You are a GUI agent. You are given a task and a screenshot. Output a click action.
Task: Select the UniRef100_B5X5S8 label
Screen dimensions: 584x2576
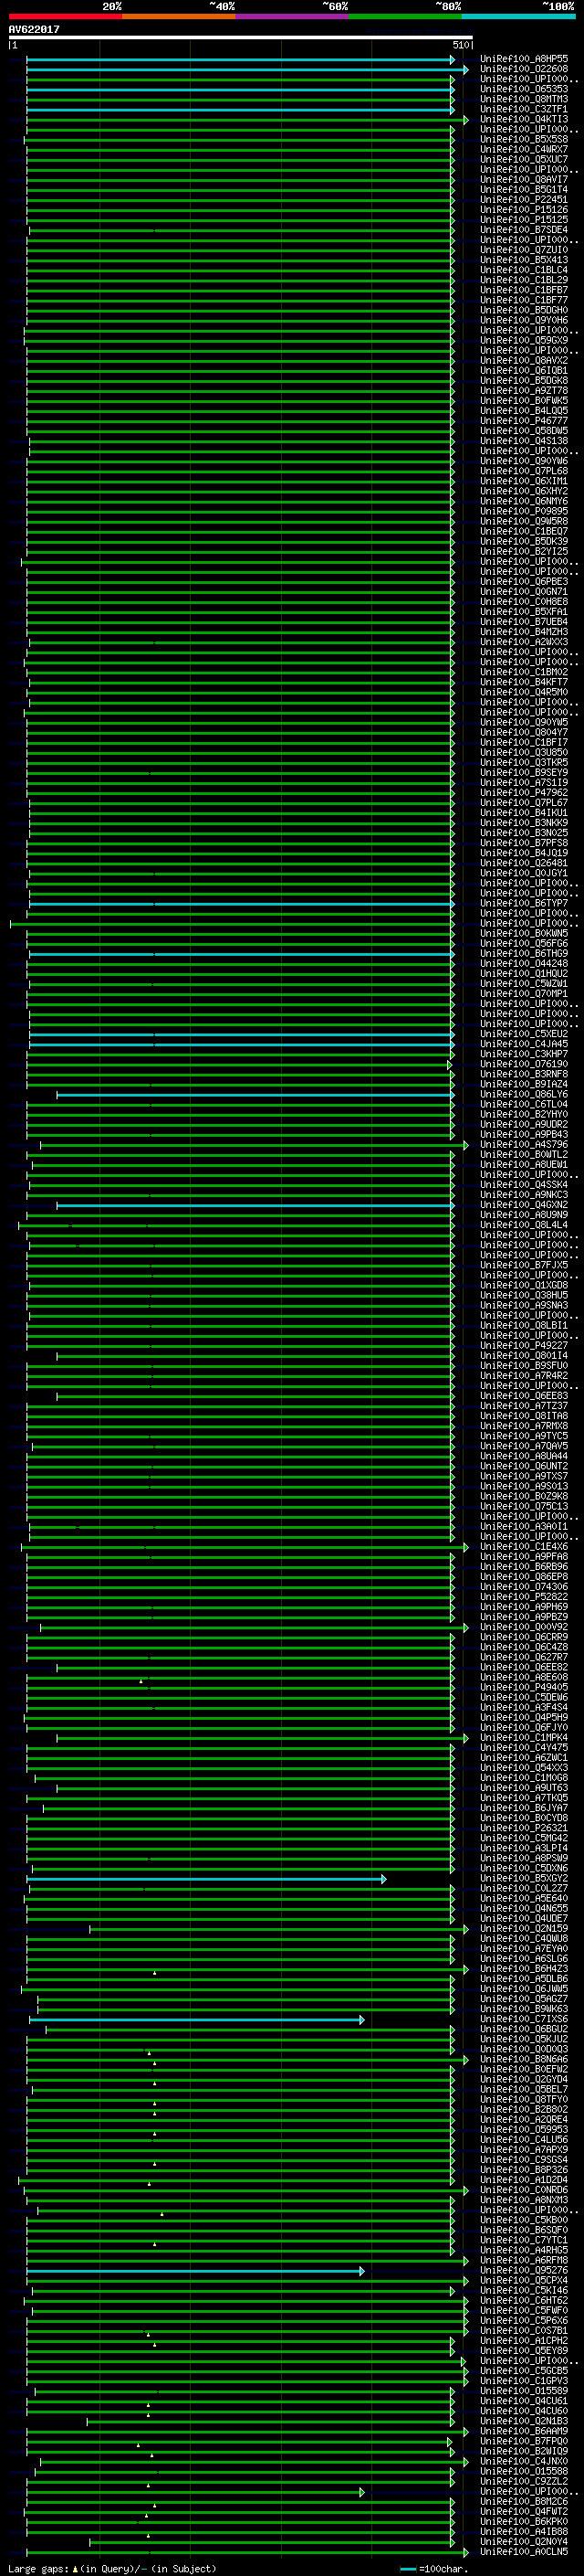pos(524,139)
